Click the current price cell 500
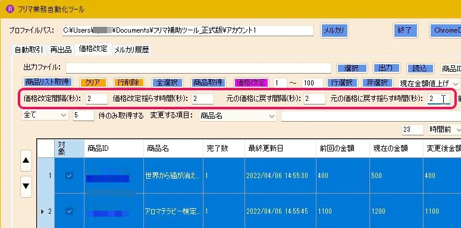The width and height of the screenshot is (461, 228). (397, 176)
